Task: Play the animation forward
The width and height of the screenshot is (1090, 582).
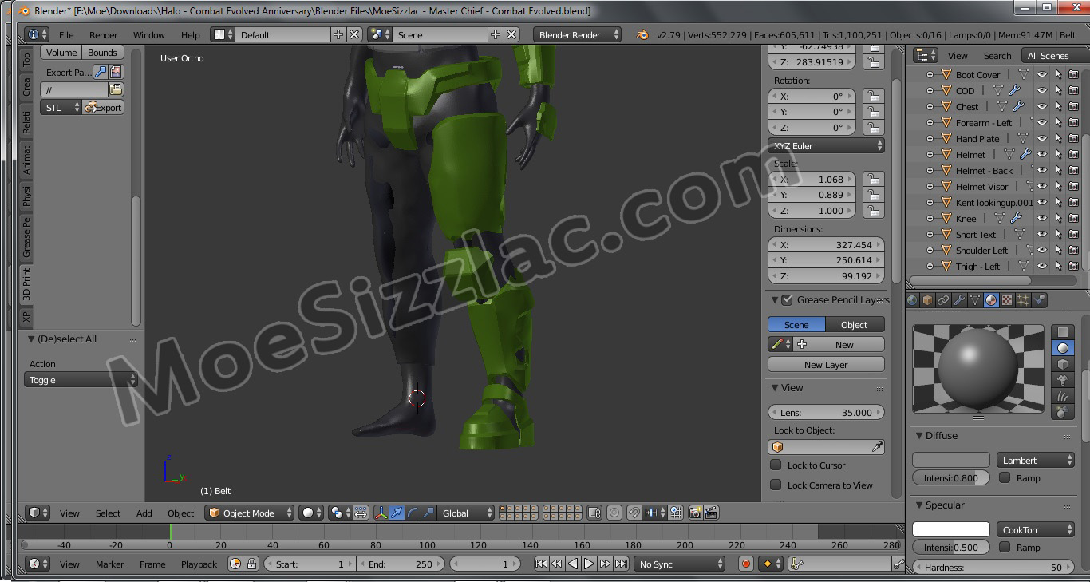Action: coord(589,564)
